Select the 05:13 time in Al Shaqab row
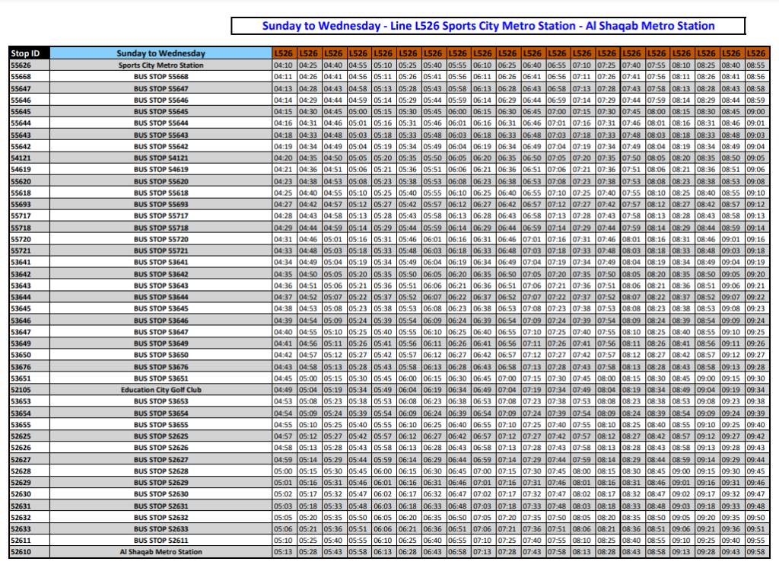Screen dimensions: 779x568 (x=283, y=552)
